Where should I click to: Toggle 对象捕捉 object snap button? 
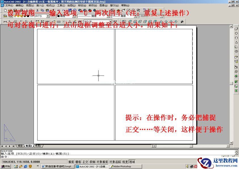102,162
